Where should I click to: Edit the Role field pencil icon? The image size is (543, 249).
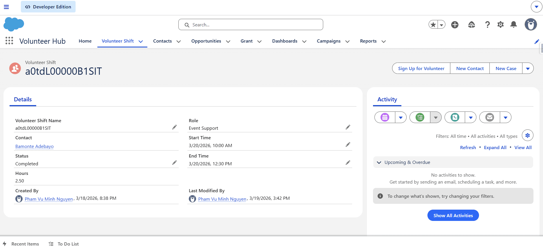coord(348,127)
